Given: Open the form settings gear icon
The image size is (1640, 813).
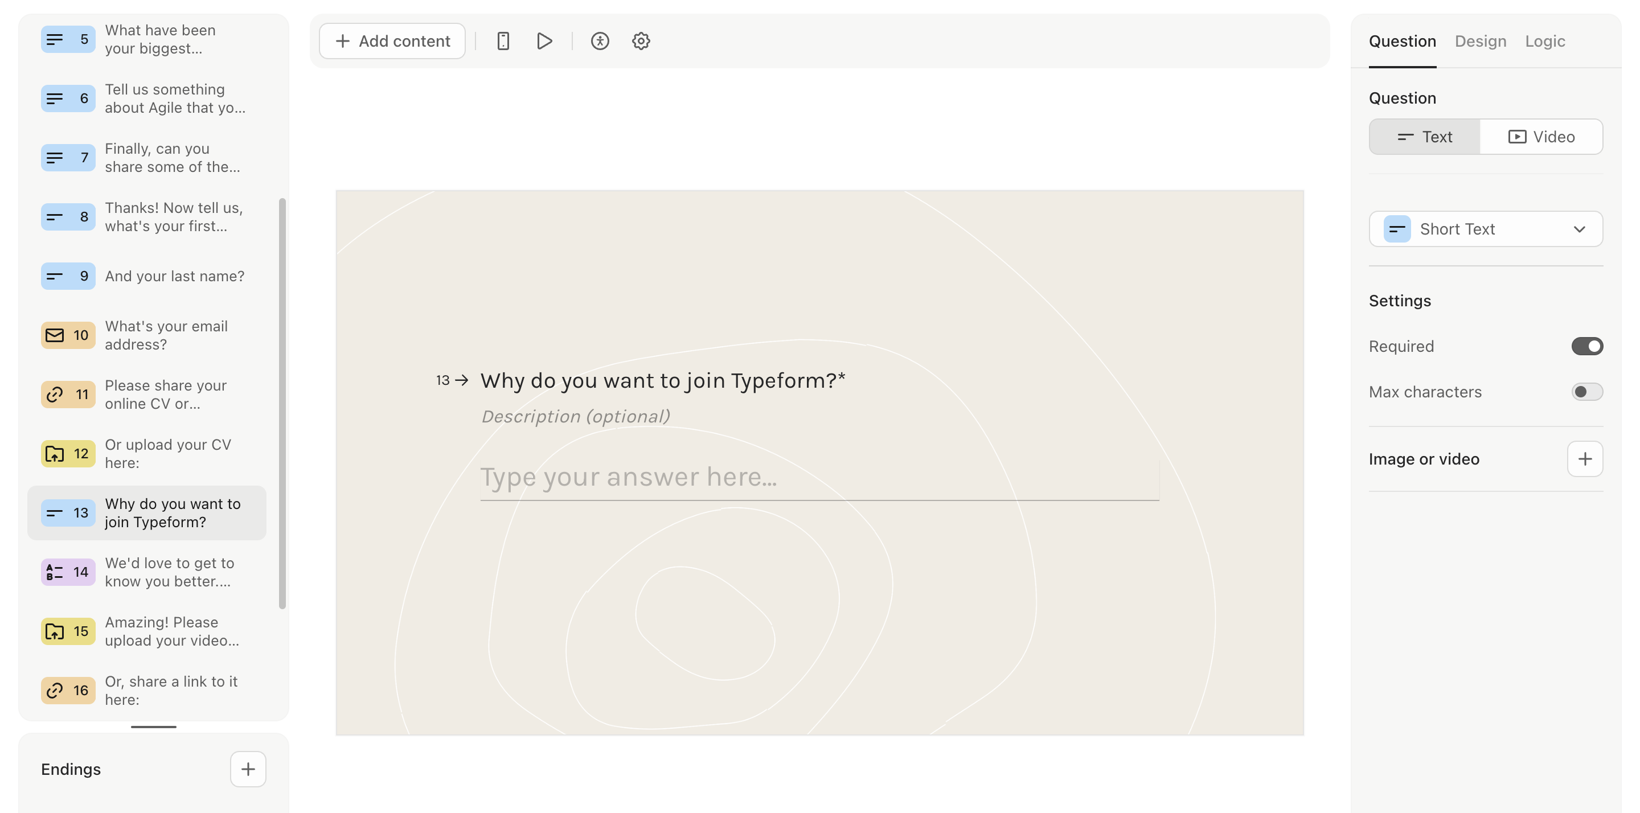Looking at the screenshot, I should [x=641, y=42].
